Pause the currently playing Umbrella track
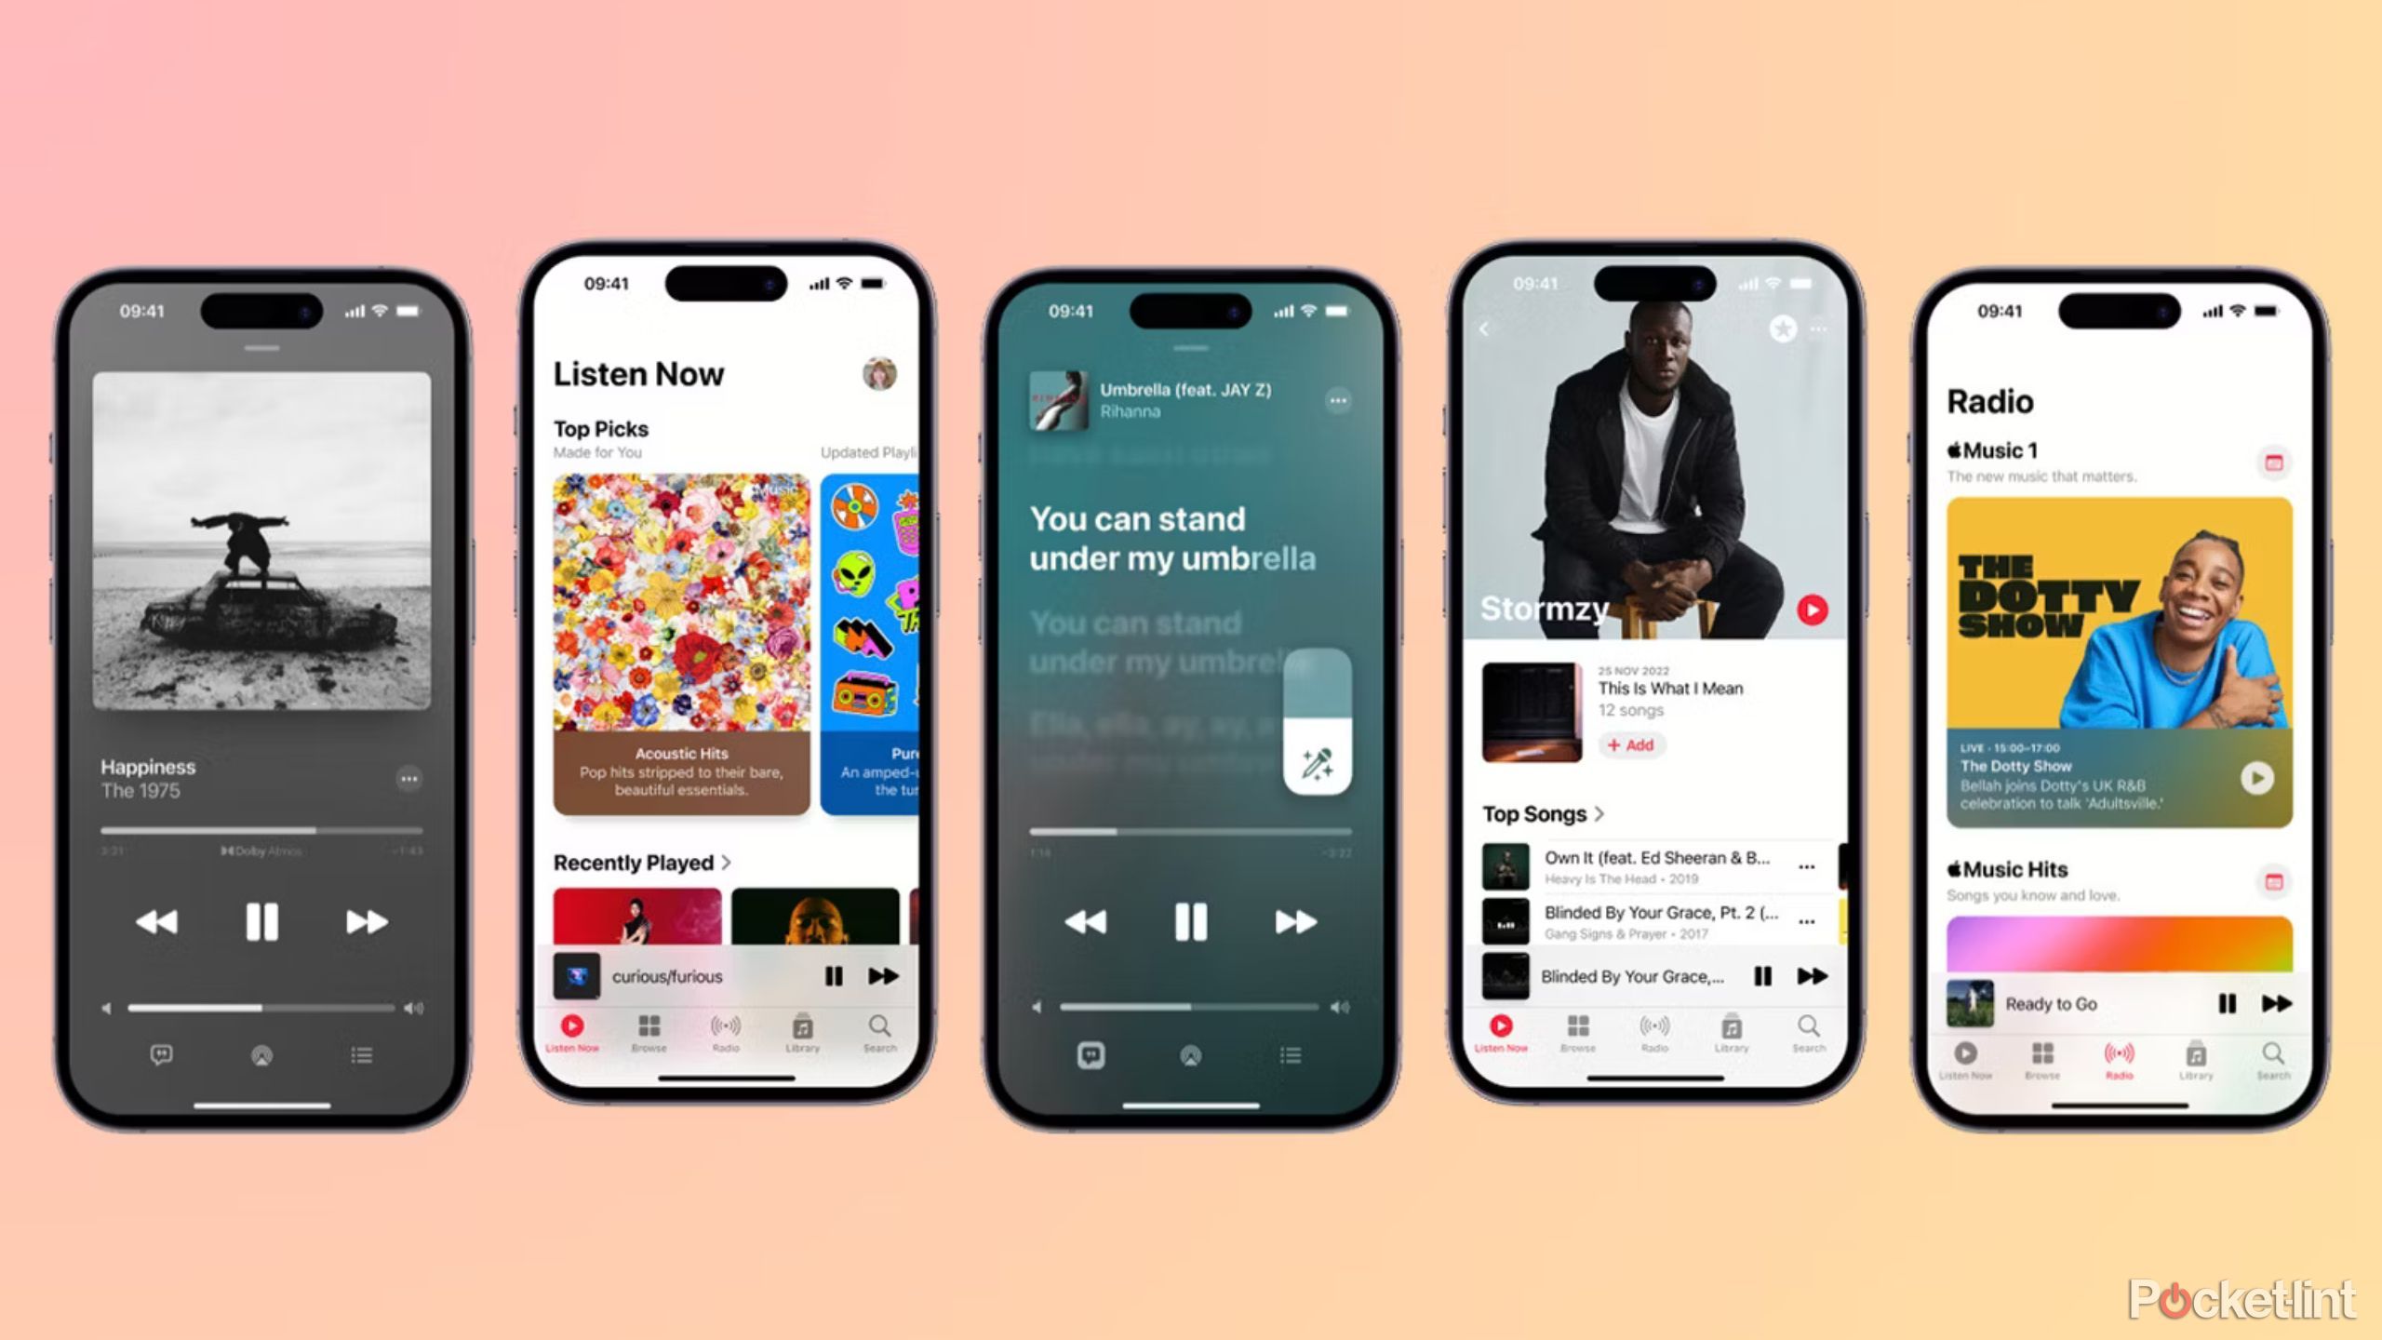 coord(1187,921)
